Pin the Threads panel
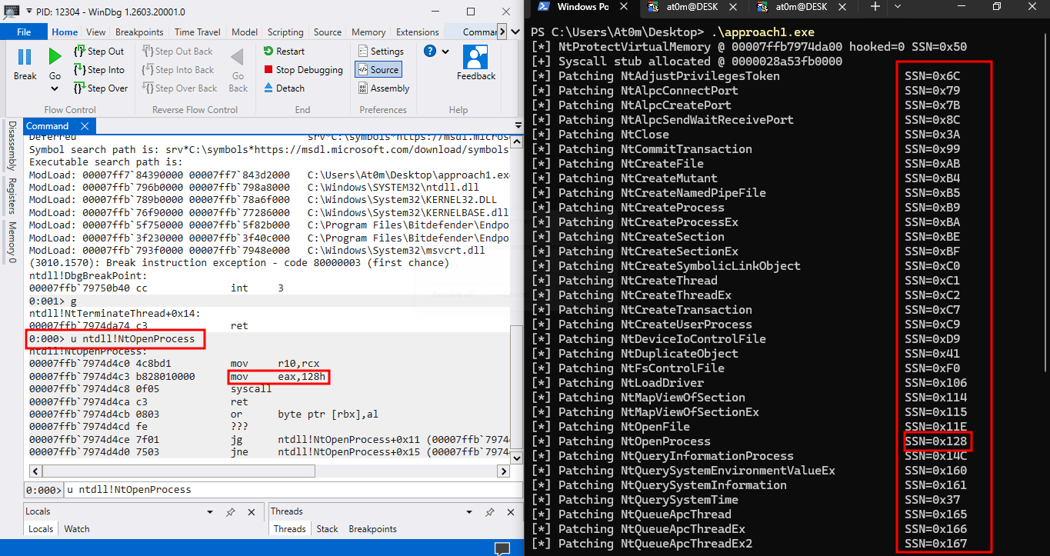The height and width of the screenshot is (556, 1050). [x=489, y=511]
